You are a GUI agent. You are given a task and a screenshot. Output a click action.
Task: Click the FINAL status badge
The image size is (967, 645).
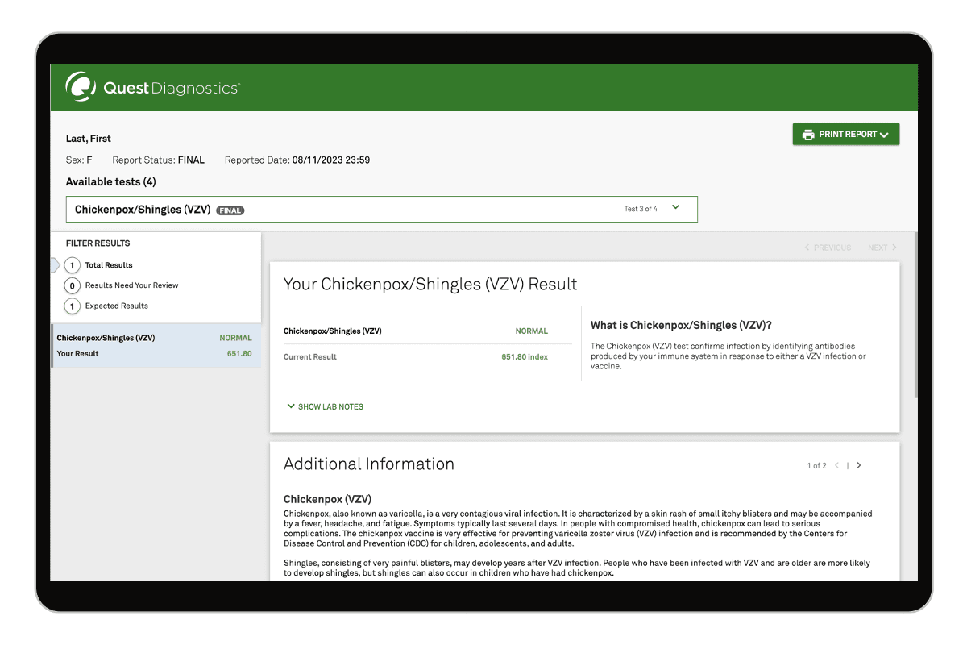230,210
